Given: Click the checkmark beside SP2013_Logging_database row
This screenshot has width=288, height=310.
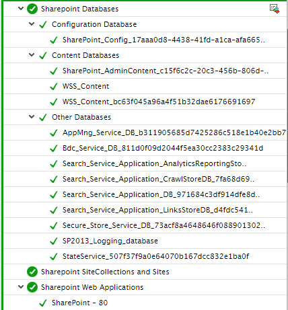Looking at the screenshot, I should pos(54,241).
